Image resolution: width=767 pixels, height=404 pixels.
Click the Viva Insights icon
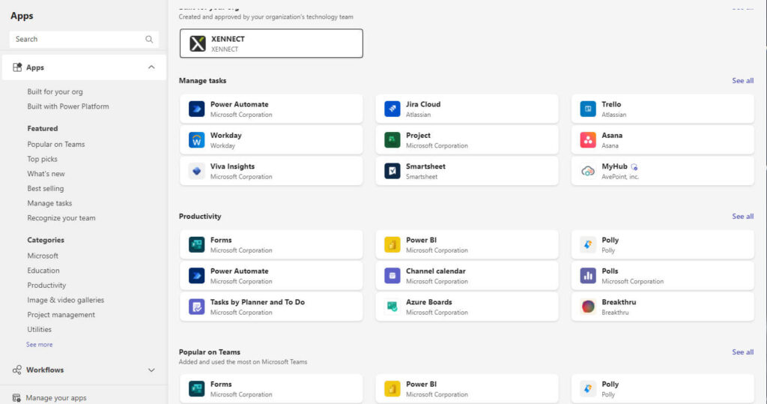(197, 171)
